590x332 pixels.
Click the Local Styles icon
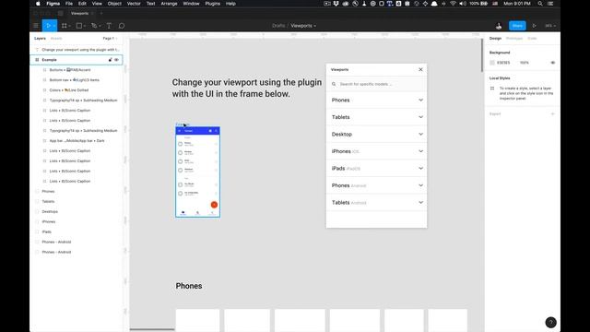click(x=492, y=89)
